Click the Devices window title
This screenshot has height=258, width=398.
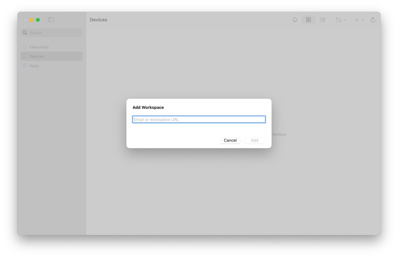pyautogui.click(x=99, y=20)
